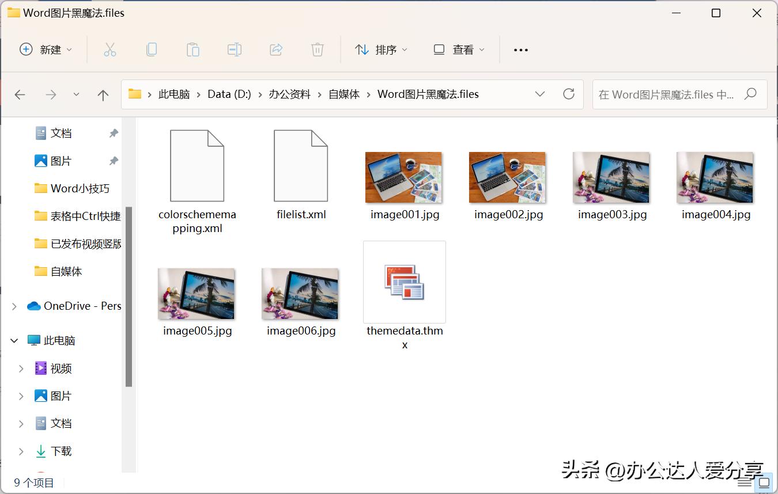Image resolution: width=778 pixels, height=494 pixels.
Task: Open the 排序 (Sort) dropdown
Action: pyautogui.click(x=382, y=50)
